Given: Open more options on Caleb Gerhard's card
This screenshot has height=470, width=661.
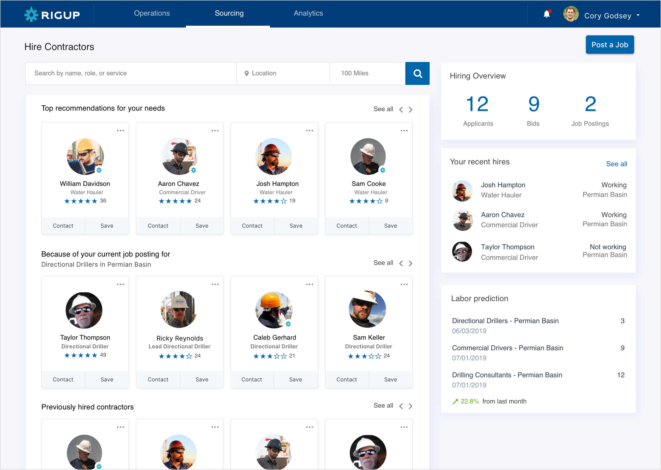Looking at the screenshot, I should 310,284.
